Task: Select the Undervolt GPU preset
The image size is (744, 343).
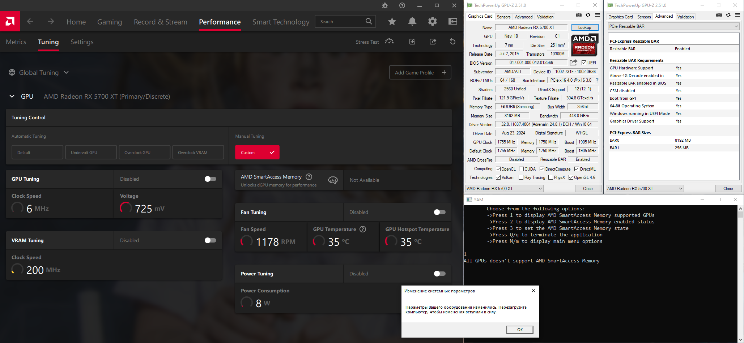Action: [91, 153]
